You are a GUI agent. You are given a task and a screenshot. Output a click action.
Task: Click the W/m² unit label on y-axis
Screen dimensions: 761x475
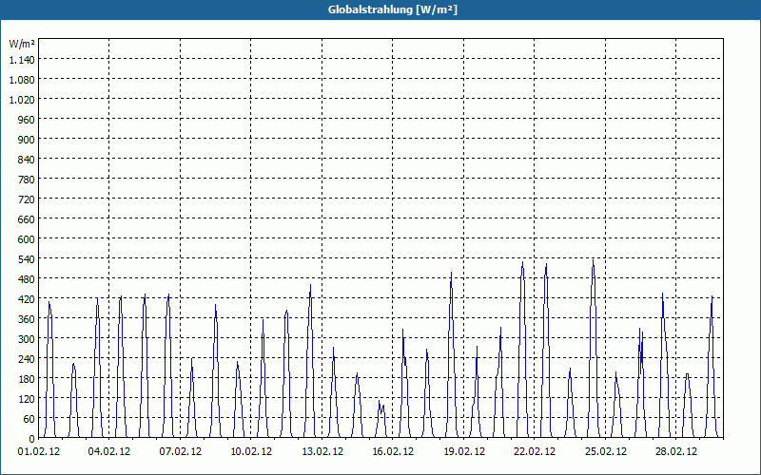(22, 44)
